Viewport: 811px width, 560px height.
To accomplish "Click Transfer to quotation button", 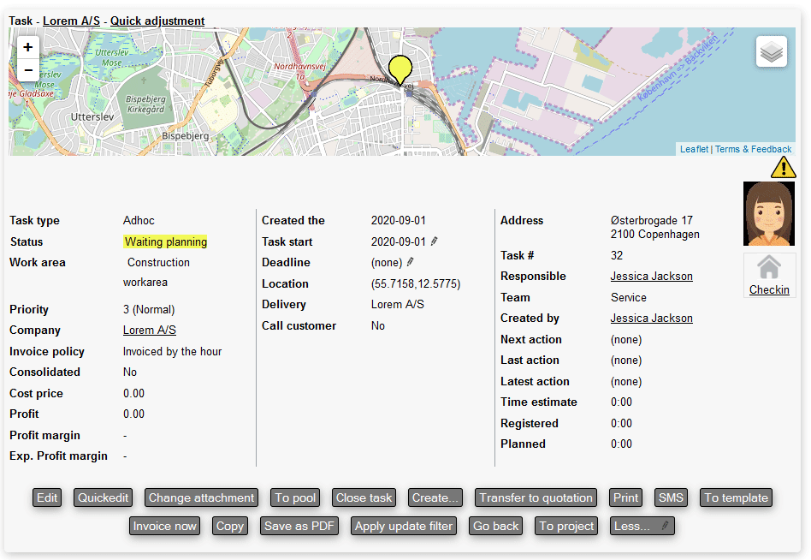I will 536,497.
